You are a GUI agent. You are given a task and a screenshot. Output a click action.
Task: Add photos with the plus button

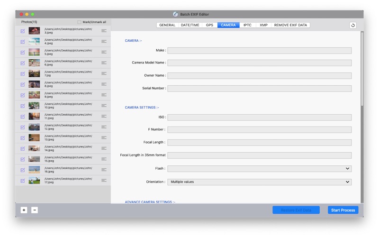pos(24,210)
